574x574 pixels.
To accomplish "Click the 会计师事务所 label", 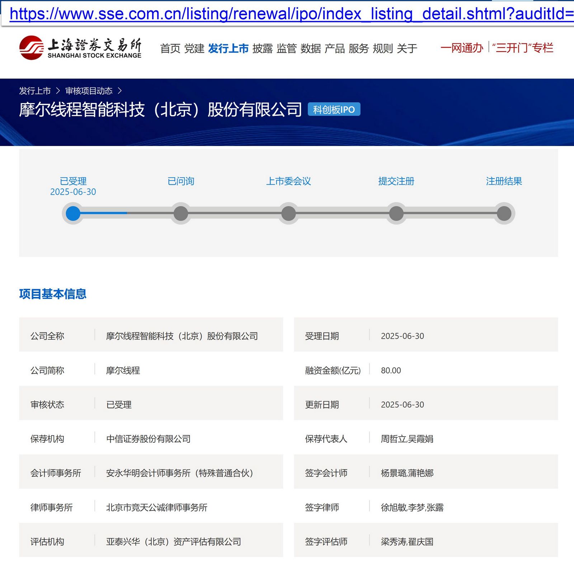I will point(56,473).
